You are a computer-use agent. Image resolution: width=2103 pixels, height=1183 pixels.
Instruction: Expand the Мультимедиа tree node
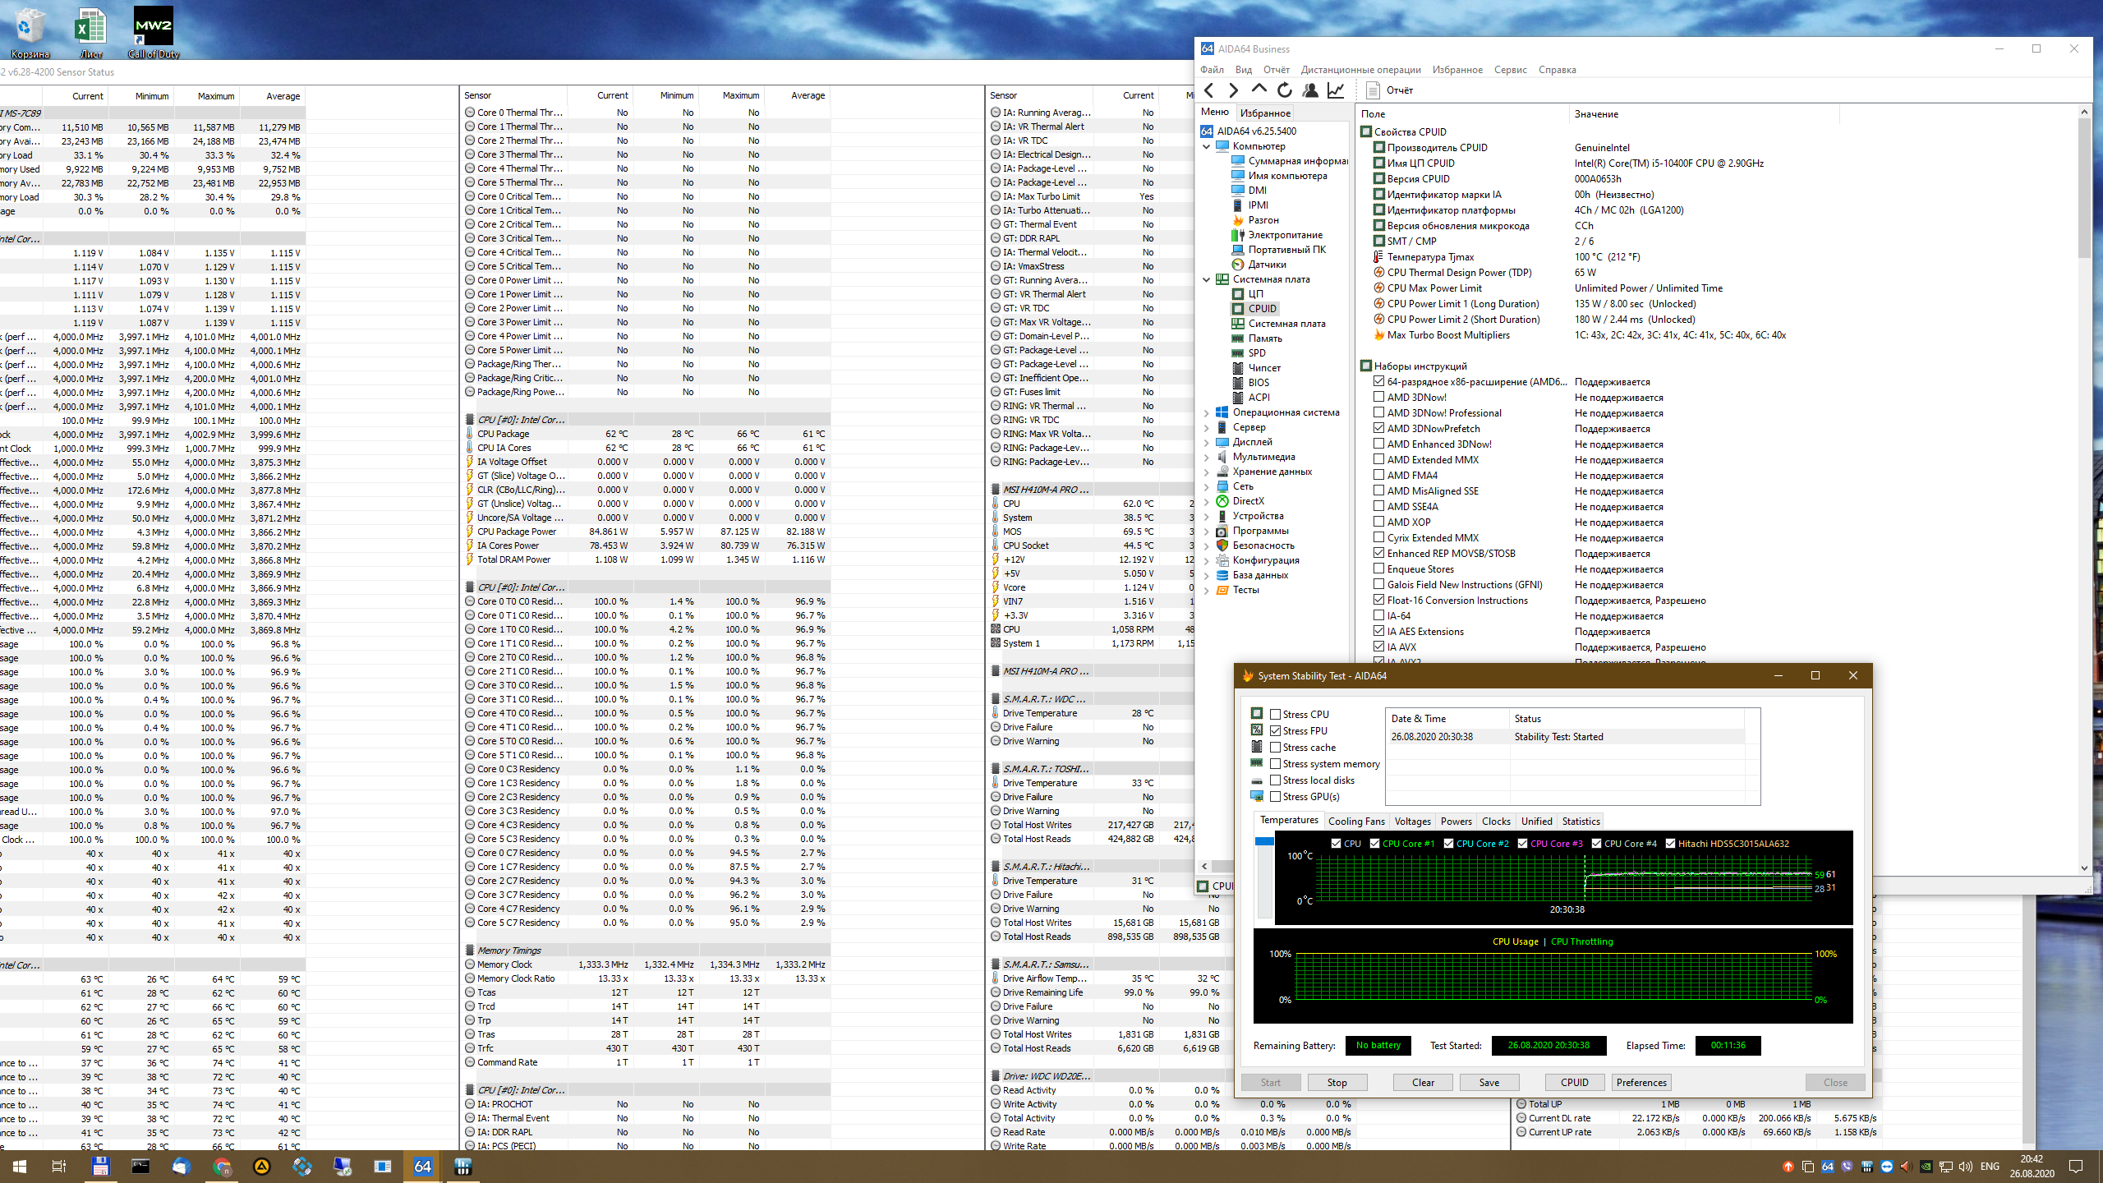[1206, 457]
